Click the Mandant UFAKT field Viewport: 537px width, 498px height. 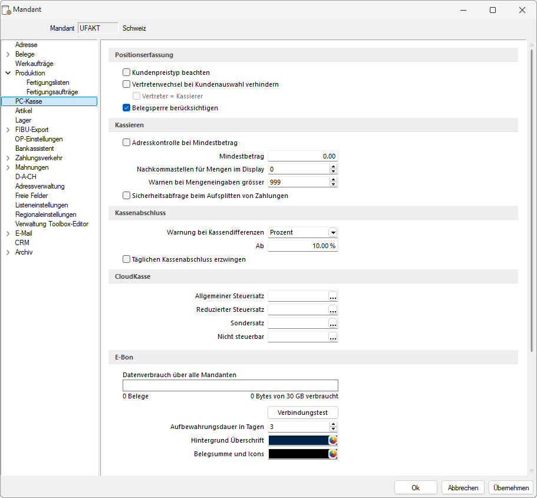tap(98, 28)
